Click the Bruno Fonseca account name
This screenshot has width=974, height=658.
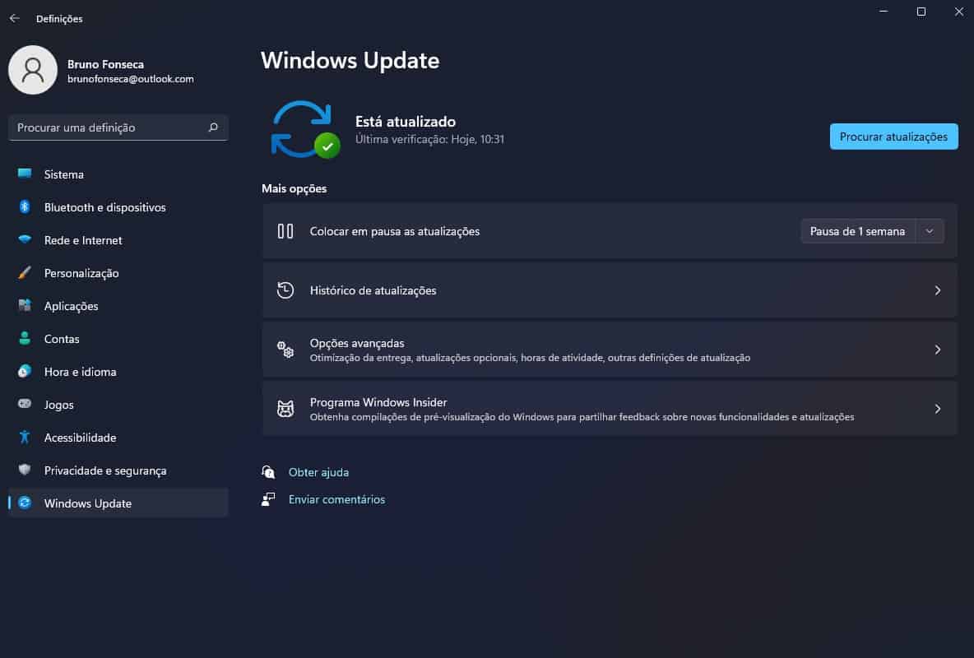(105, 64)
